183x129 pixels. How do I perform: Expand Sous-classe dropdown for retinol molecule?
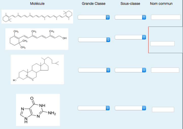pos(130,37)
